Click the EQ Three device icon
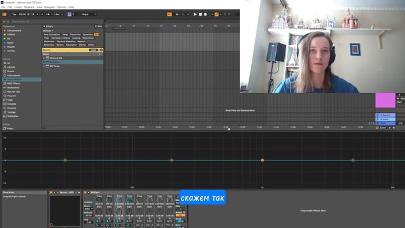The width and height of the screenshot is (405, 228). [47, 66]
